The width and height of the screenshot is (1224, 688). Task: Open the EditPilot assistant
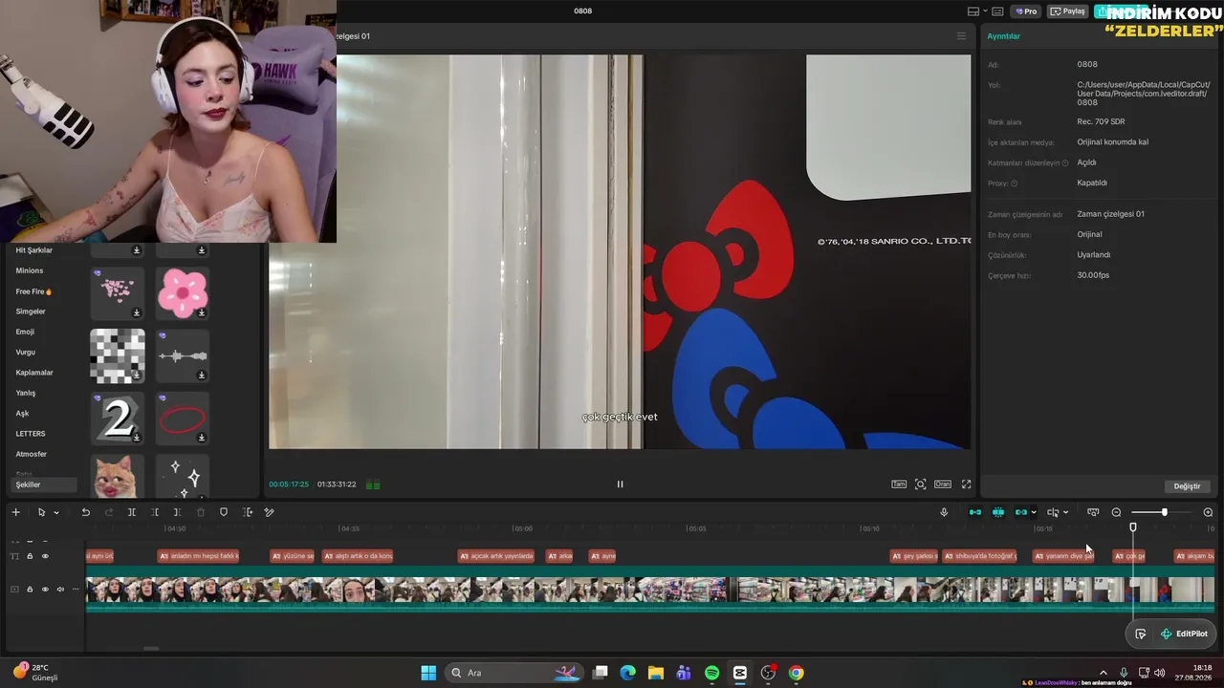(x=1184, y=634)
